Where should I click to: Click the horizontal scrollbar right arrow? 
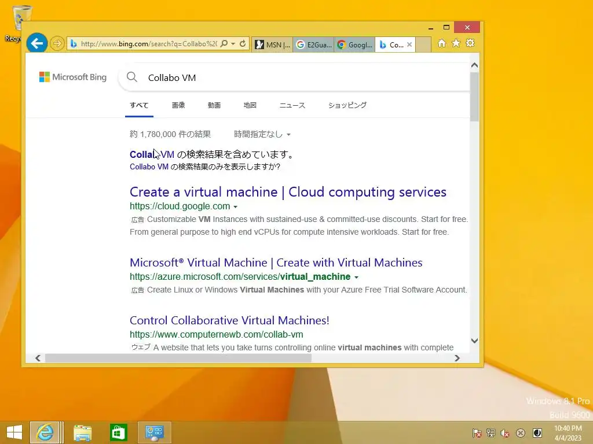(457, 358)
